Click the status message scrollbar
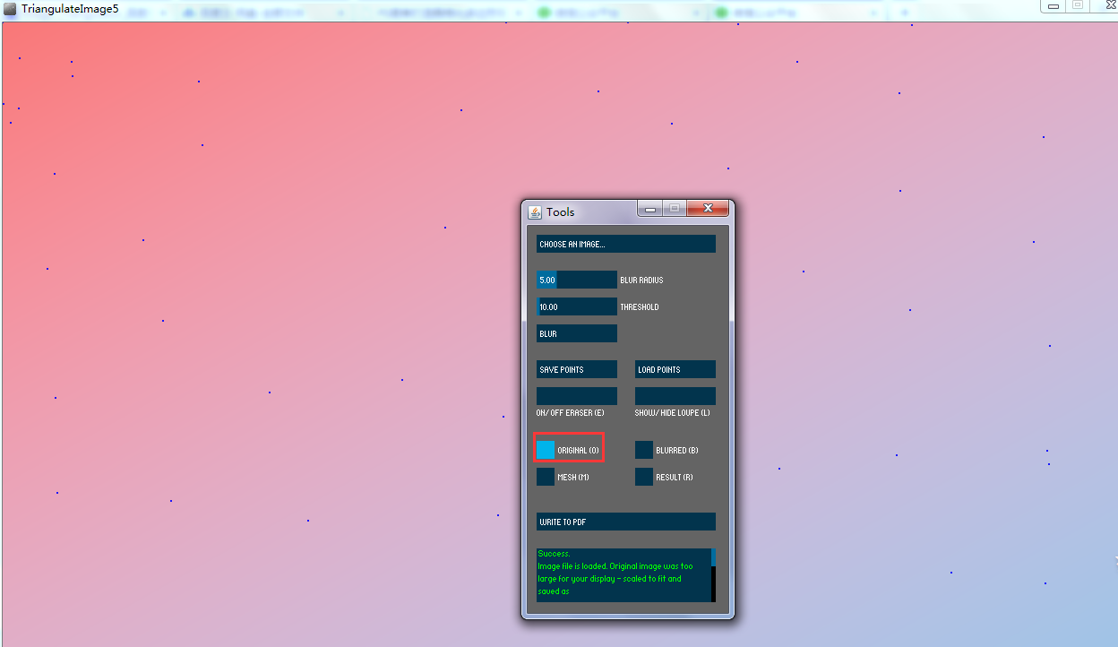The width and height of the screenshot is (1118, 647). click(x=713, y=575)
